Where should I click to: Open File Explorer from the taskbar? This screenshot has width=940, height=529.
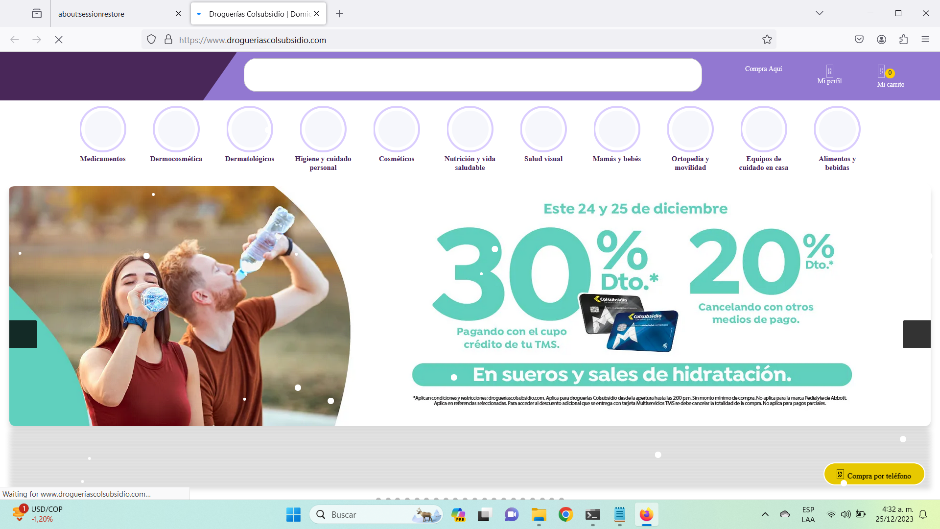coord(539,514)
